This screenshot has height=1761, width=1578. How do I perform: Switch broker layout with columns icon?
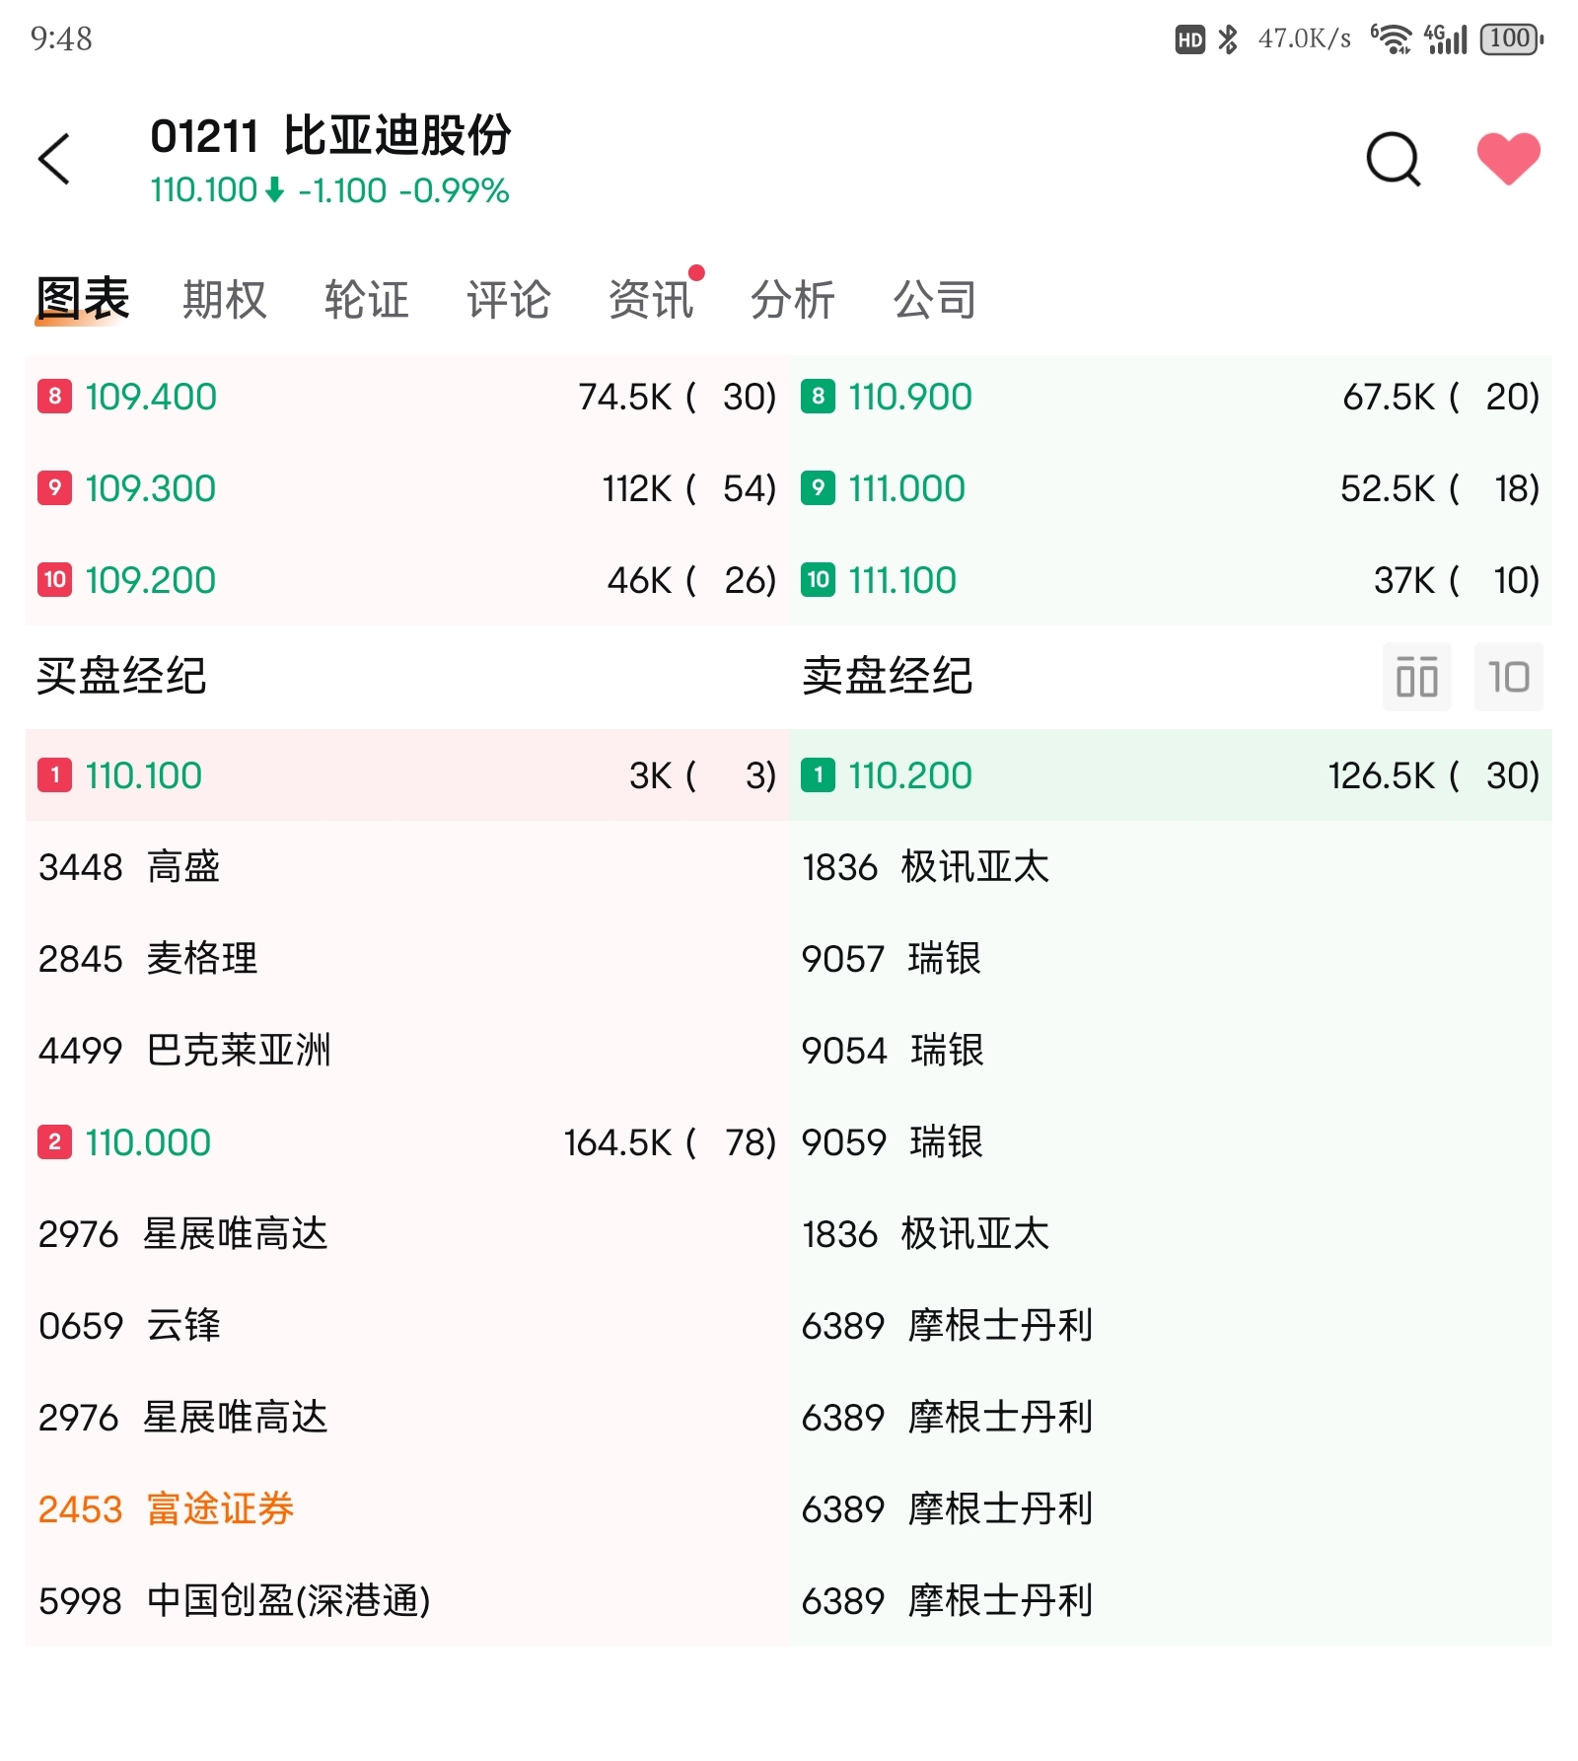pos(1416,677)
